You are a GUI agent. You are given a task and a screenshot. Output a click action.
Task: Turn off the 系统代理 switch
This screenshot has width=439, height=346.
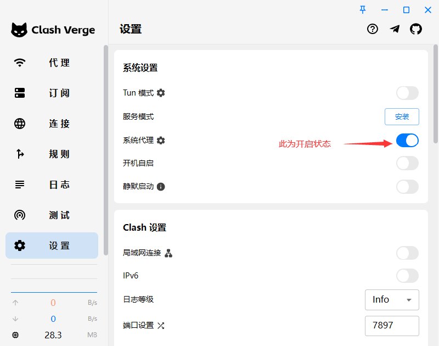[407, 141]
